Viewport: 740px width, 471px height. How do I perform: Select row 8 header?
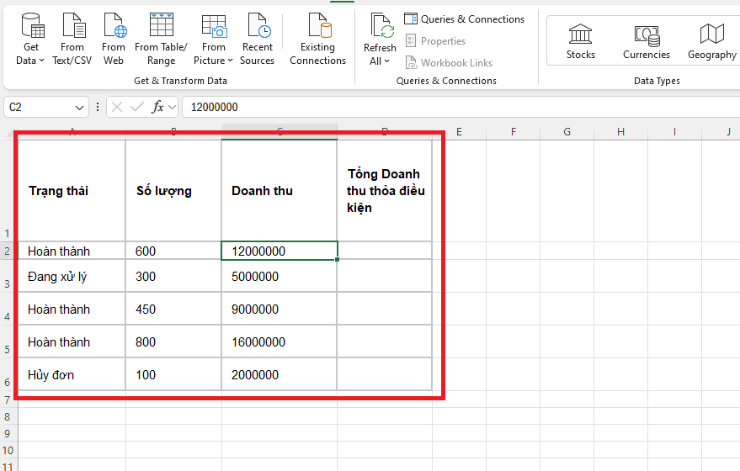click(7, 416)
